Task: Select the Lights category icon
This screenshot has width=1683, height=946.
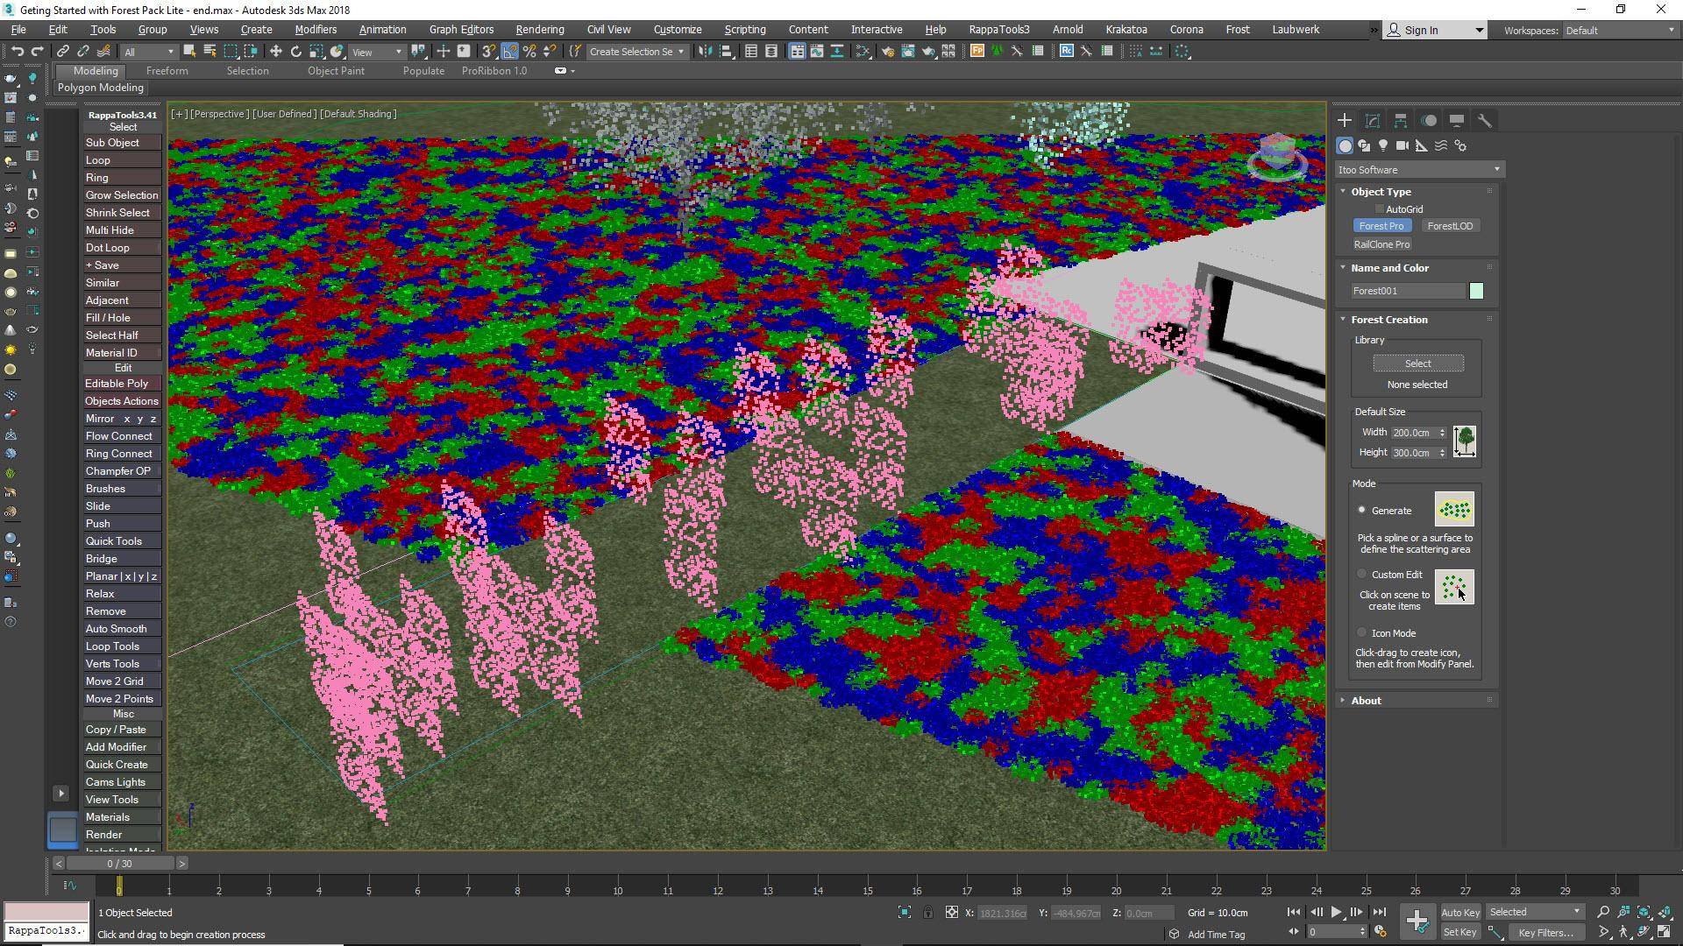Action: [1383, 145]
